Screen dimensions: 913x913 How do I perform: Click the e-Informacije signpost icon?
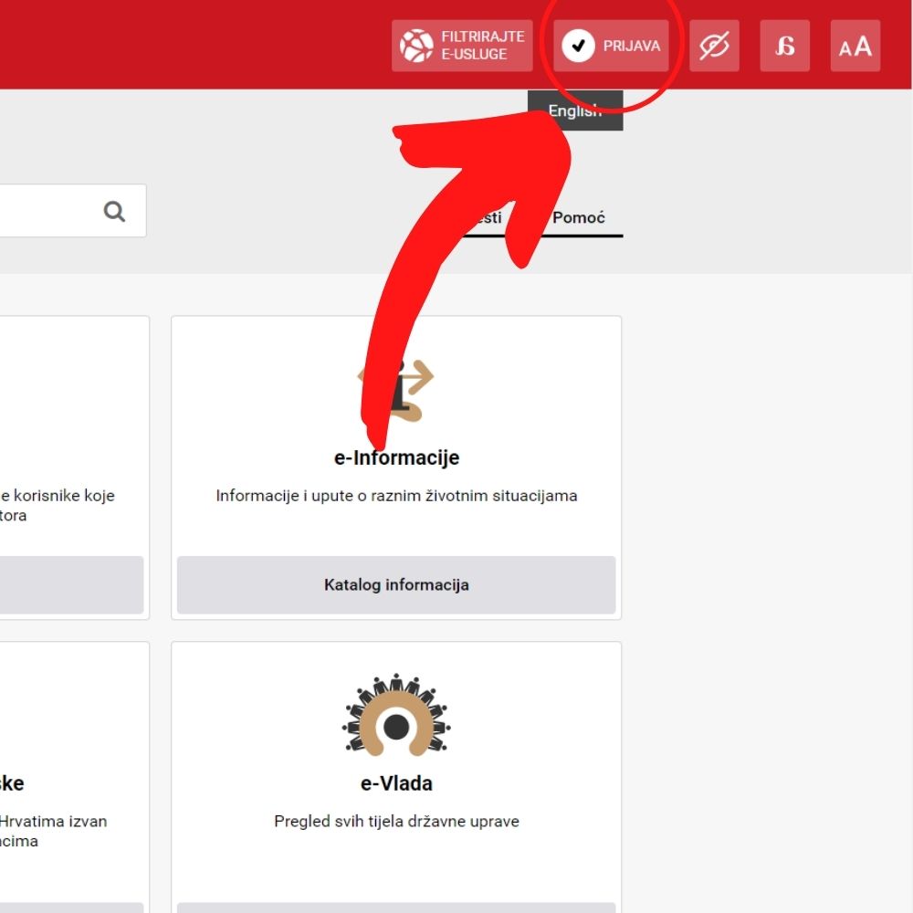point(396,390)
